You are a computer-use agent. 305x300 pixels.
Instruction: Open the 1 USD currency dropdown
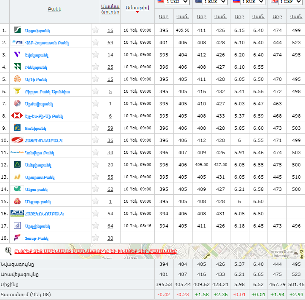click(177, 2)
